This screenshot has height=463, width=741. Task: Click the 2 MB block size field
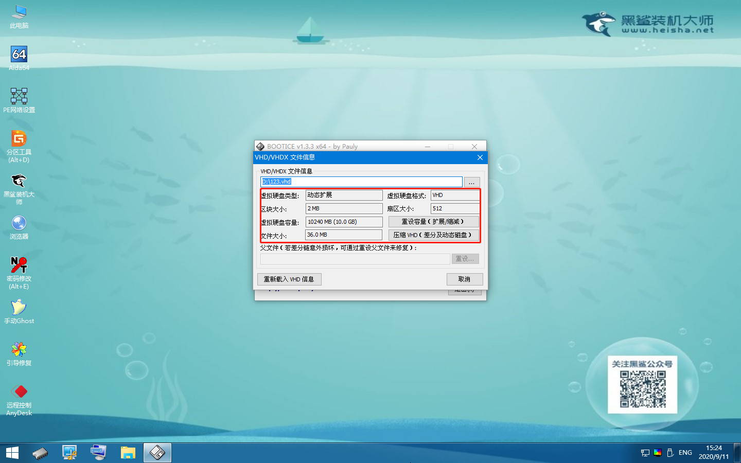pyautogui.click(x=344, y=208)
